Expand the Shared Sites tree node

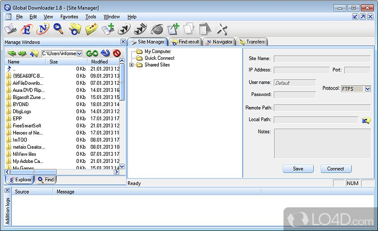(131, 65)
